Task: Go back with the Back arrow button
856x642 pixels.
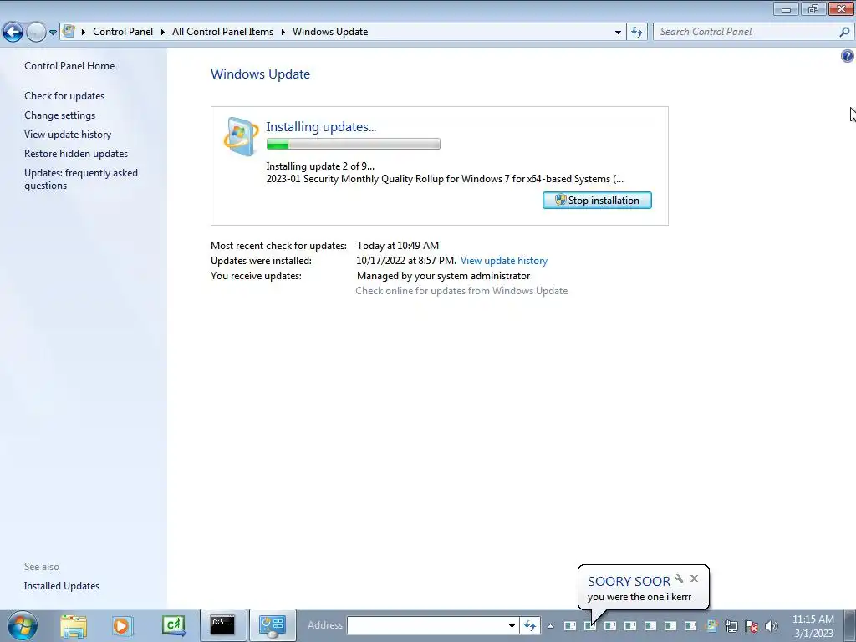Action: click(13, 33)
